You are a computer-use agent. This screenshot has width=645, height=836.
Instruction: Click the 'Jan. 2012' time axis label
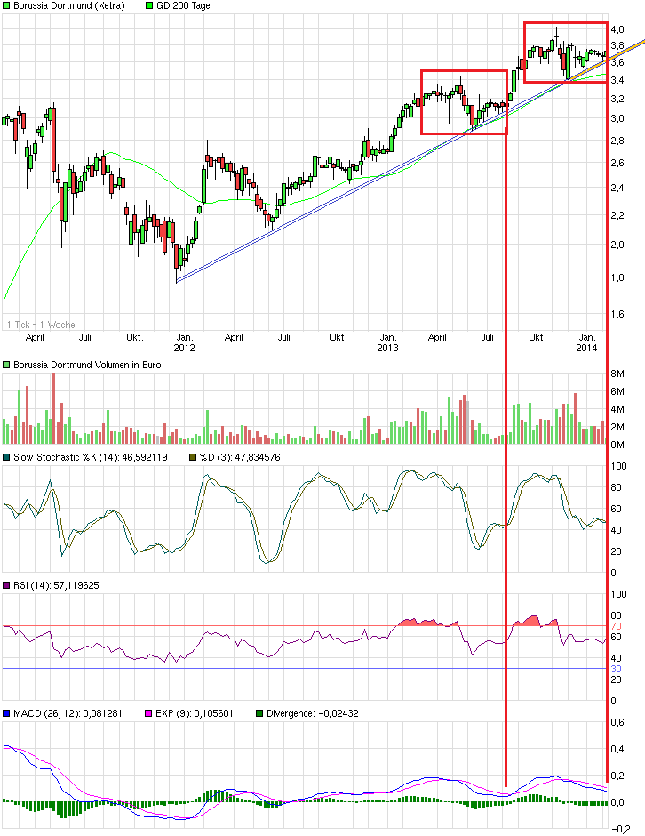coord(184,342)
